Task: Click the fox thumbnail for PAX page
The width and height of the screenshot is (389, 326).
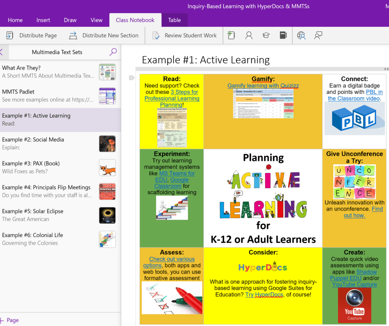Action: 107,167
